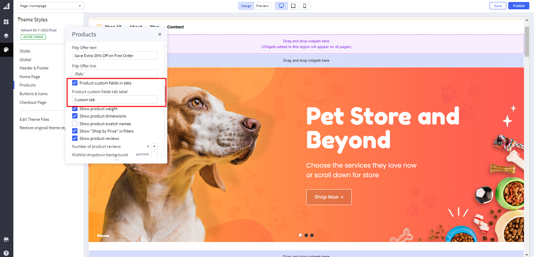
Task: Click the Shop Now banner button
Action: [329, 197]
